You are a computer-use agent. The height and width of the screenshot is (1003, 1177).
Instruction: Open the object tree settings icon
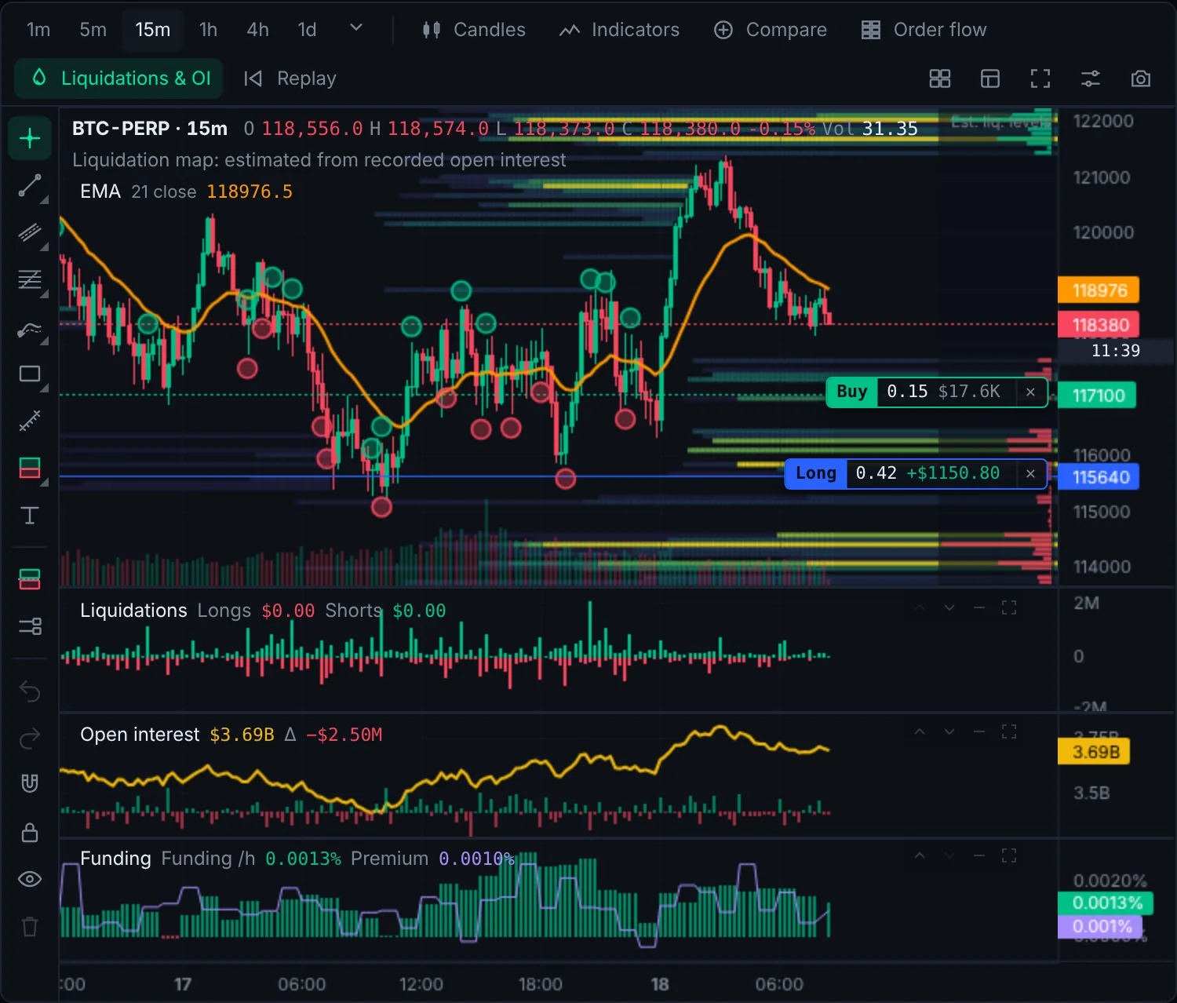[x=30, y=626]
